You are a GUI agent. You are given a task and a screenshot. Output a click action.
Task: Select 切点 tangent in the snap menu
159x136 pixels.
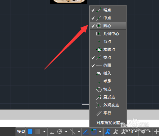click(108, 89)
